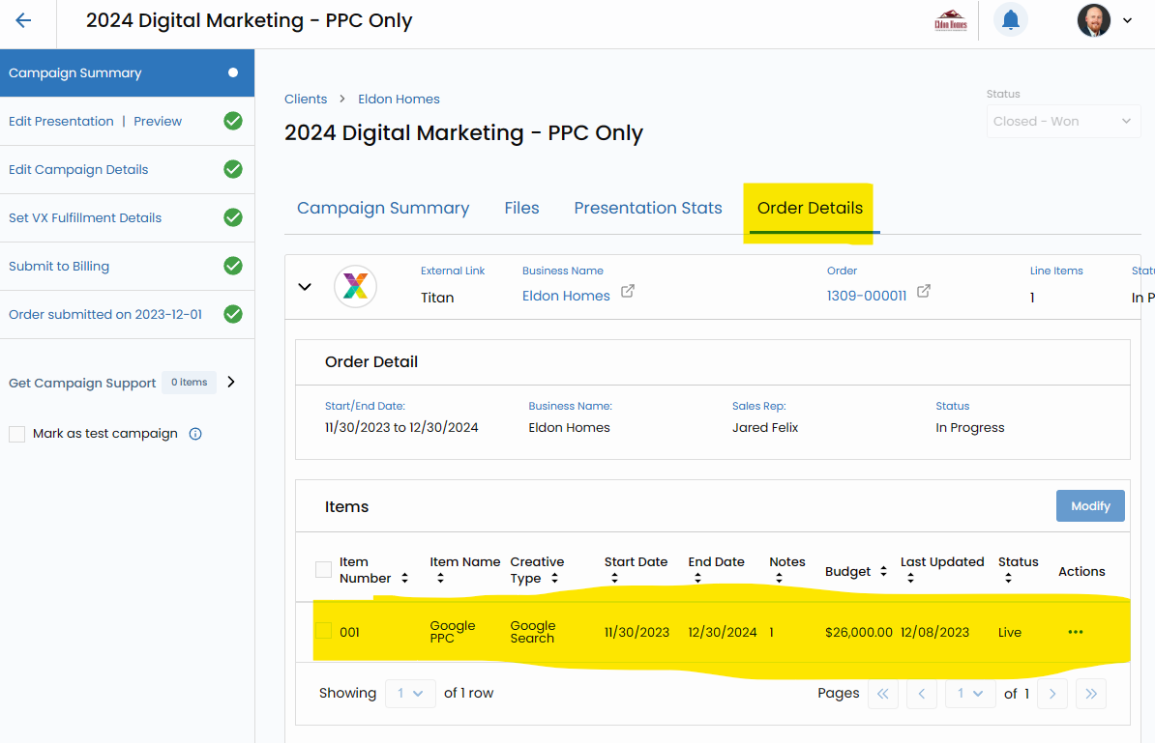
Task: Select all items with header checkbox
Action: 323,569
